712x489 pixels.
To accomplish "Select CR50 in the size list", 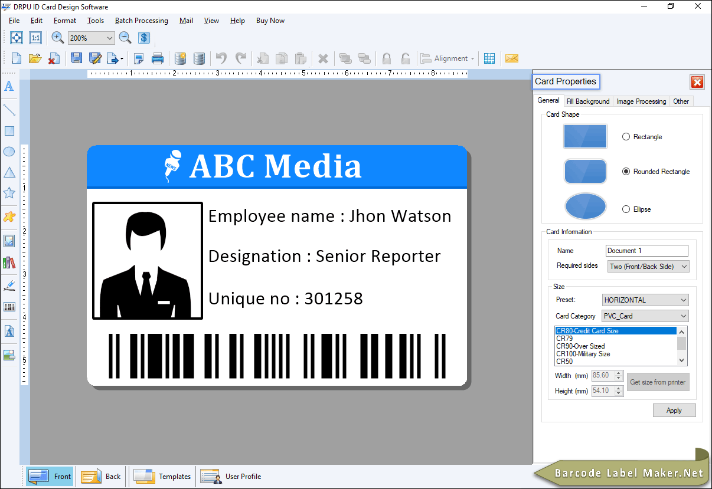I will [615, 362].
